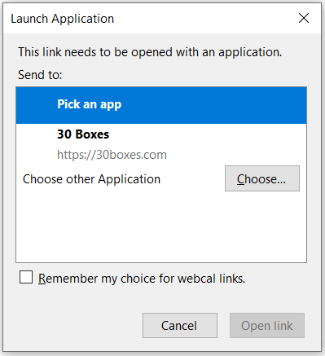Click the Open link button
The width and height of the screenshot is (325, 356).
(x=267, y=325)
